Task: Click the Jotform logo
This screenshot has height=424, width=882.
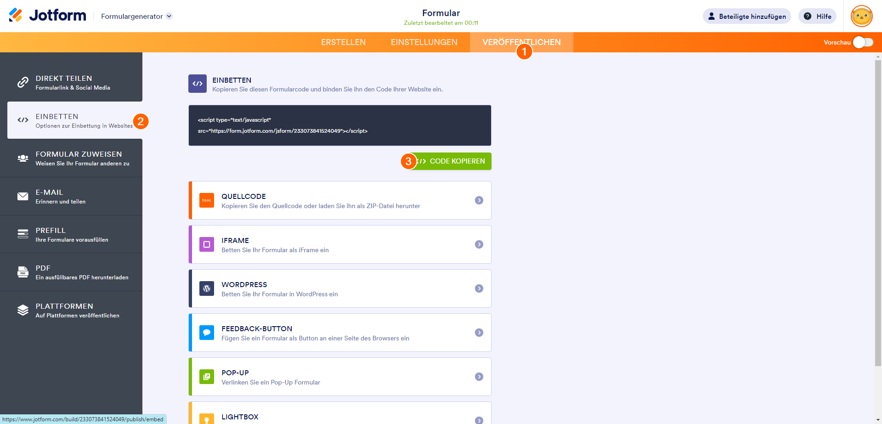Action: (x=47, y=16)
